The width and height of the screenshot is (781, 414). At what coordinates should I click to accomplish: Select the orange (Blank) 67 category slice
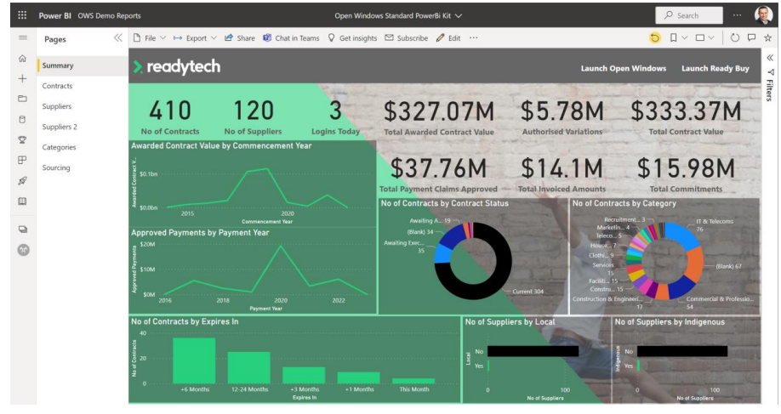tap(694, 263)
